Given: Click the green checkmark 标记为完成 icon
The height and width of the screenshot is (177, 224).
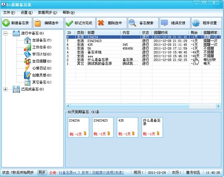Looking at the screenshot, I should [69, 23].
